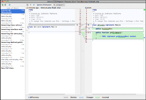Select Yesterday 22:09 Vehicule.php revision
Screen dimensions: 146x100
(13, 20)
